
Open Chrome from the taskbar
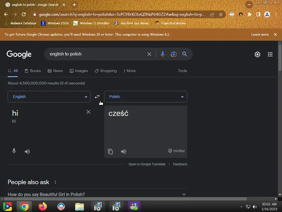coord(24,206)
